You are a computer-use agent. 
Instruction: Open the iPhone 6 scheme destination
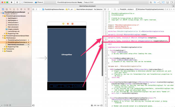(39, 2)
